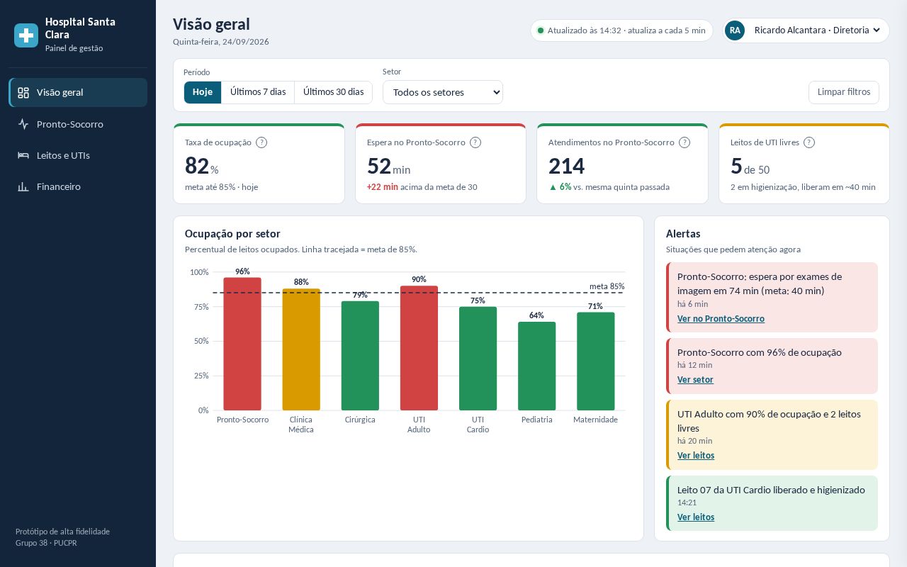Viewport: 907px width, 567px height.
Task: Click the Cirúrgica 79% green bar
Action: pos(360,356)
